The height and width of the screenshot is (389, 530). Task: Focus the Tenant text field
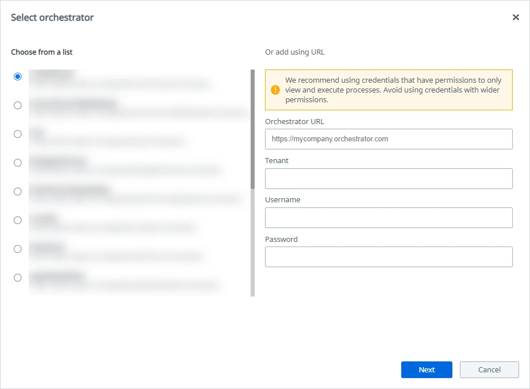pos(389,179)
